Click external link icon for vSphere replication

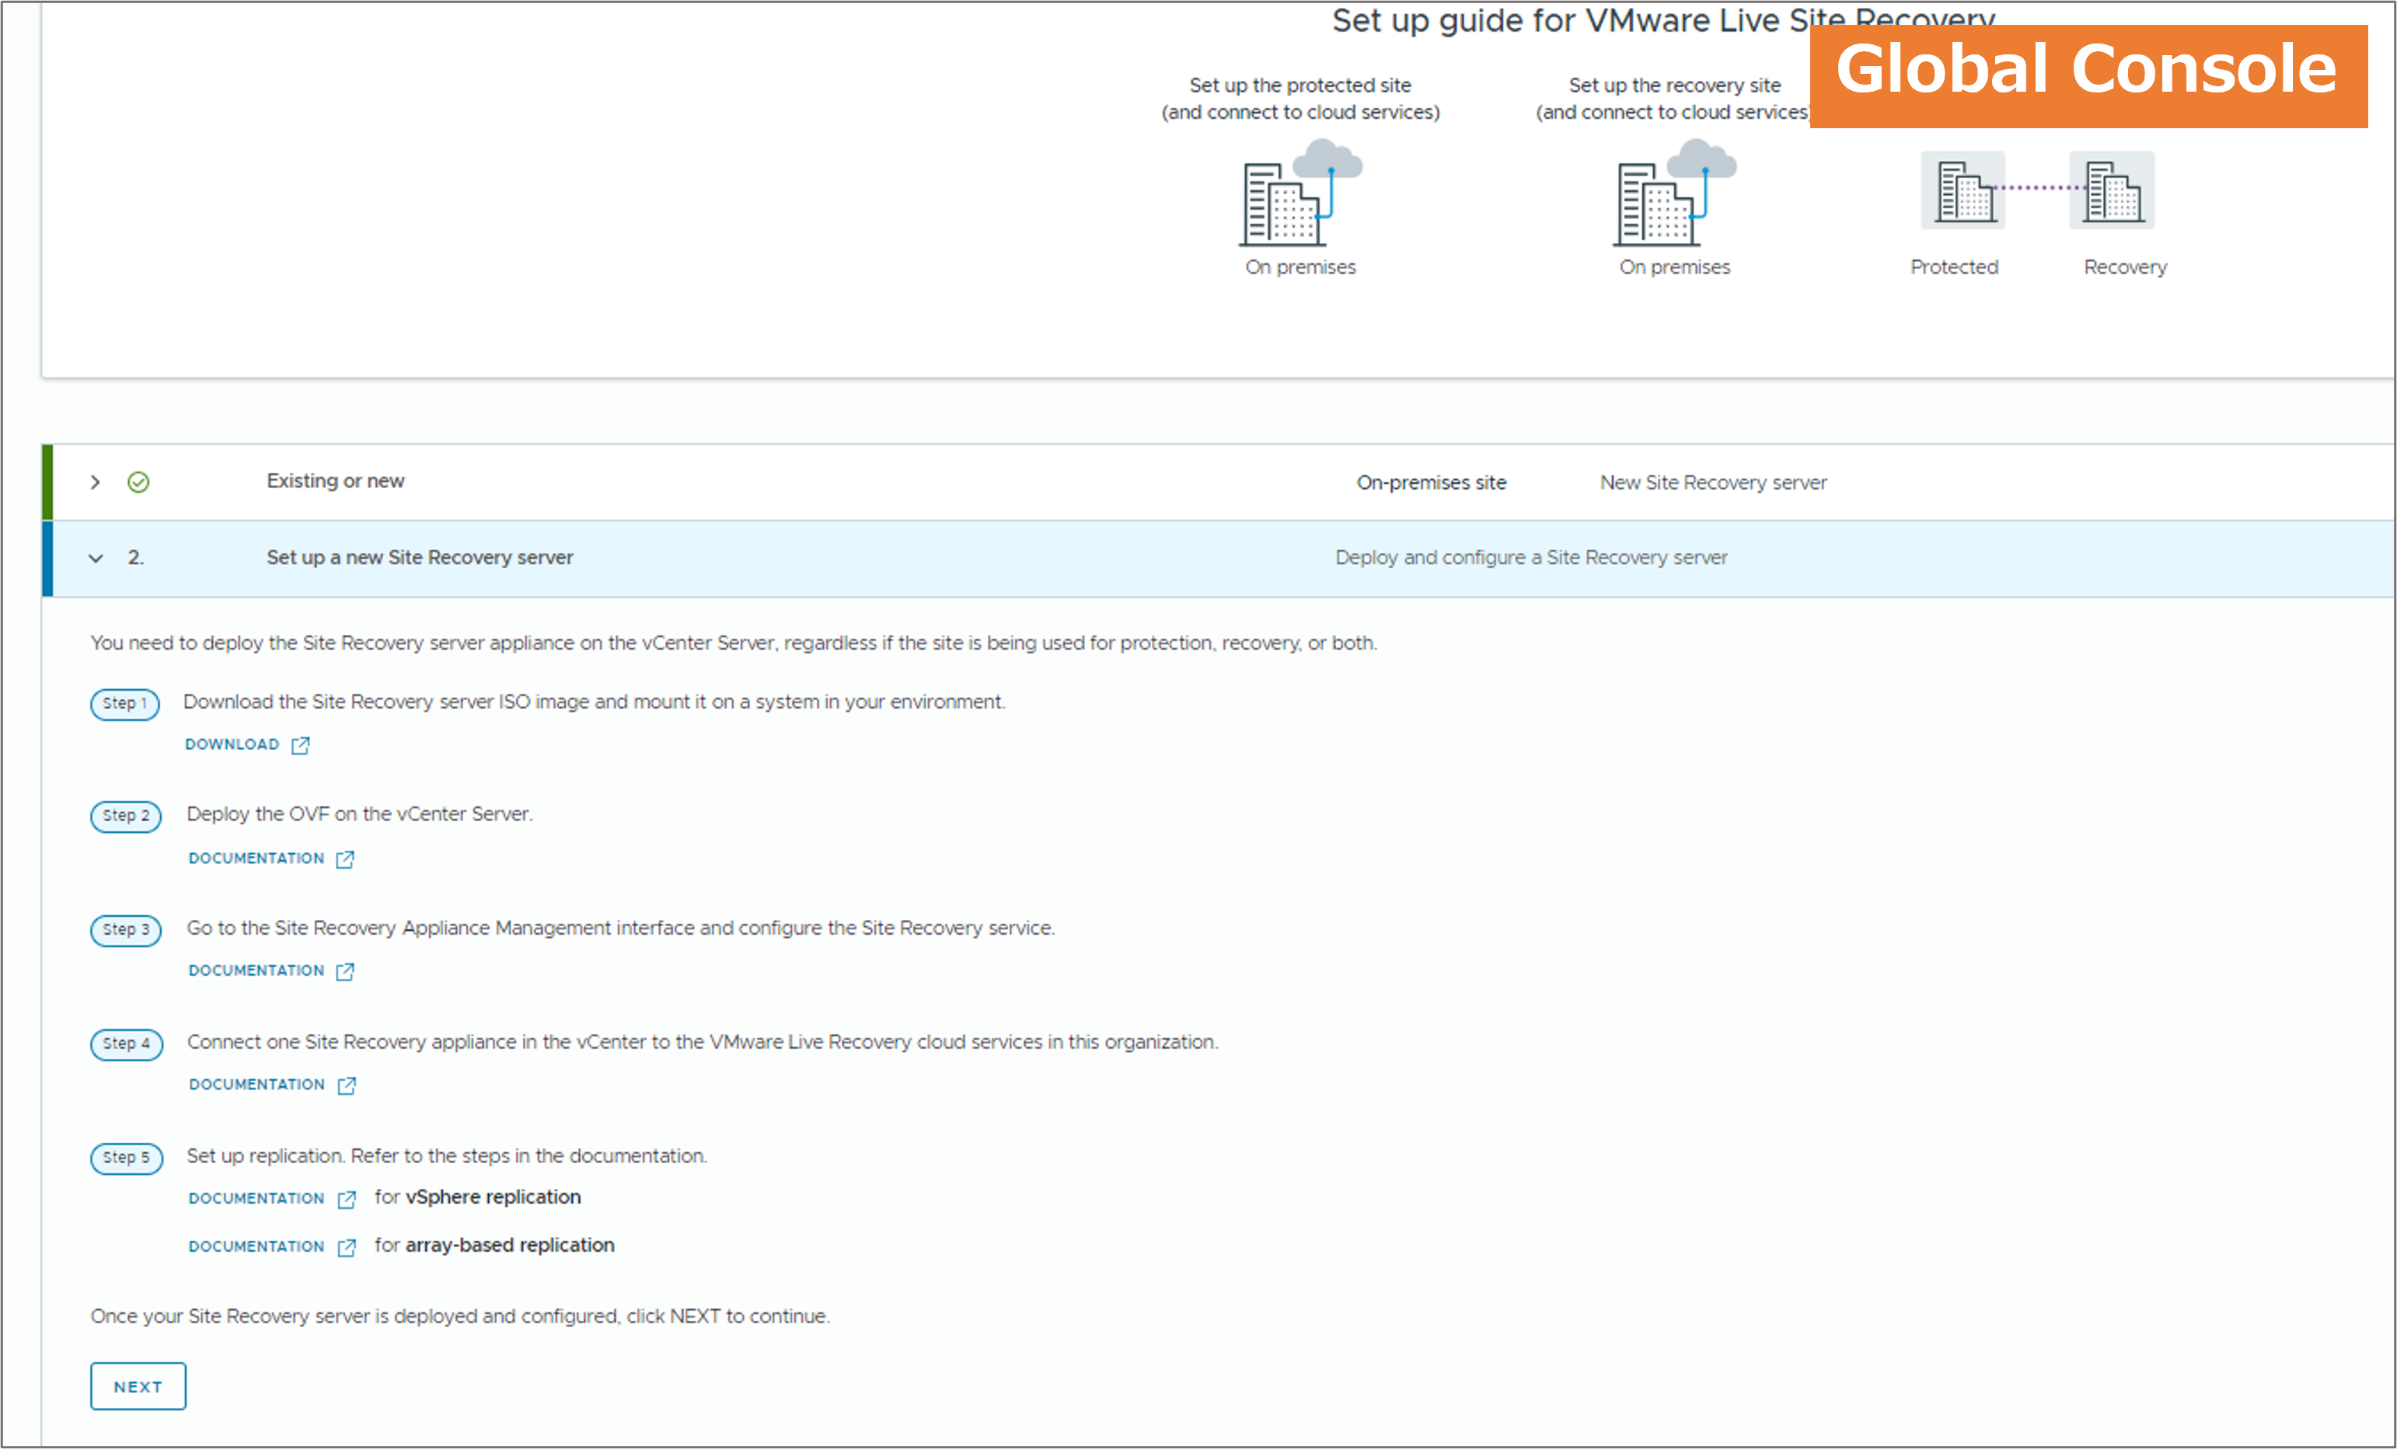[x=347, y=1199]
